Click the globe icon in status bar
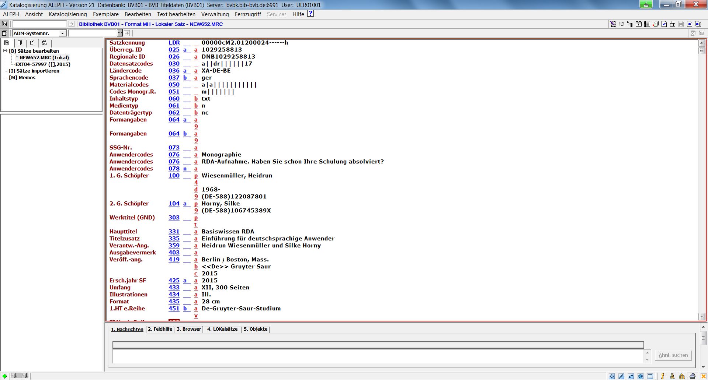The height and width of the screenshot is (380, 708). coord(641,376)
